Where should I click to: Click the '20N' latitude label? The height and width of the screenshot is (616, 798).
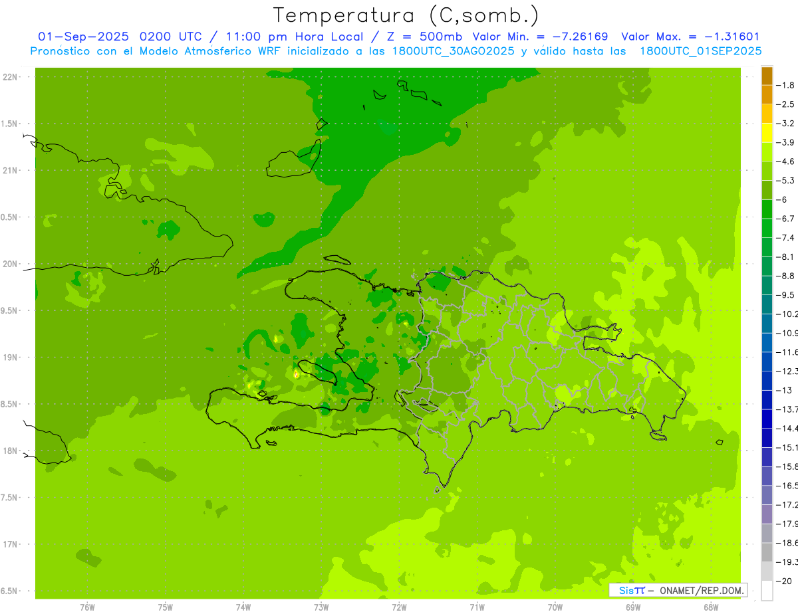10,264
